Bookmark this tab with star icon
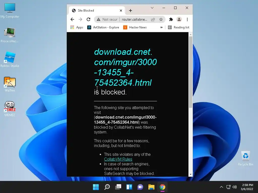 [x=161, y=20]
